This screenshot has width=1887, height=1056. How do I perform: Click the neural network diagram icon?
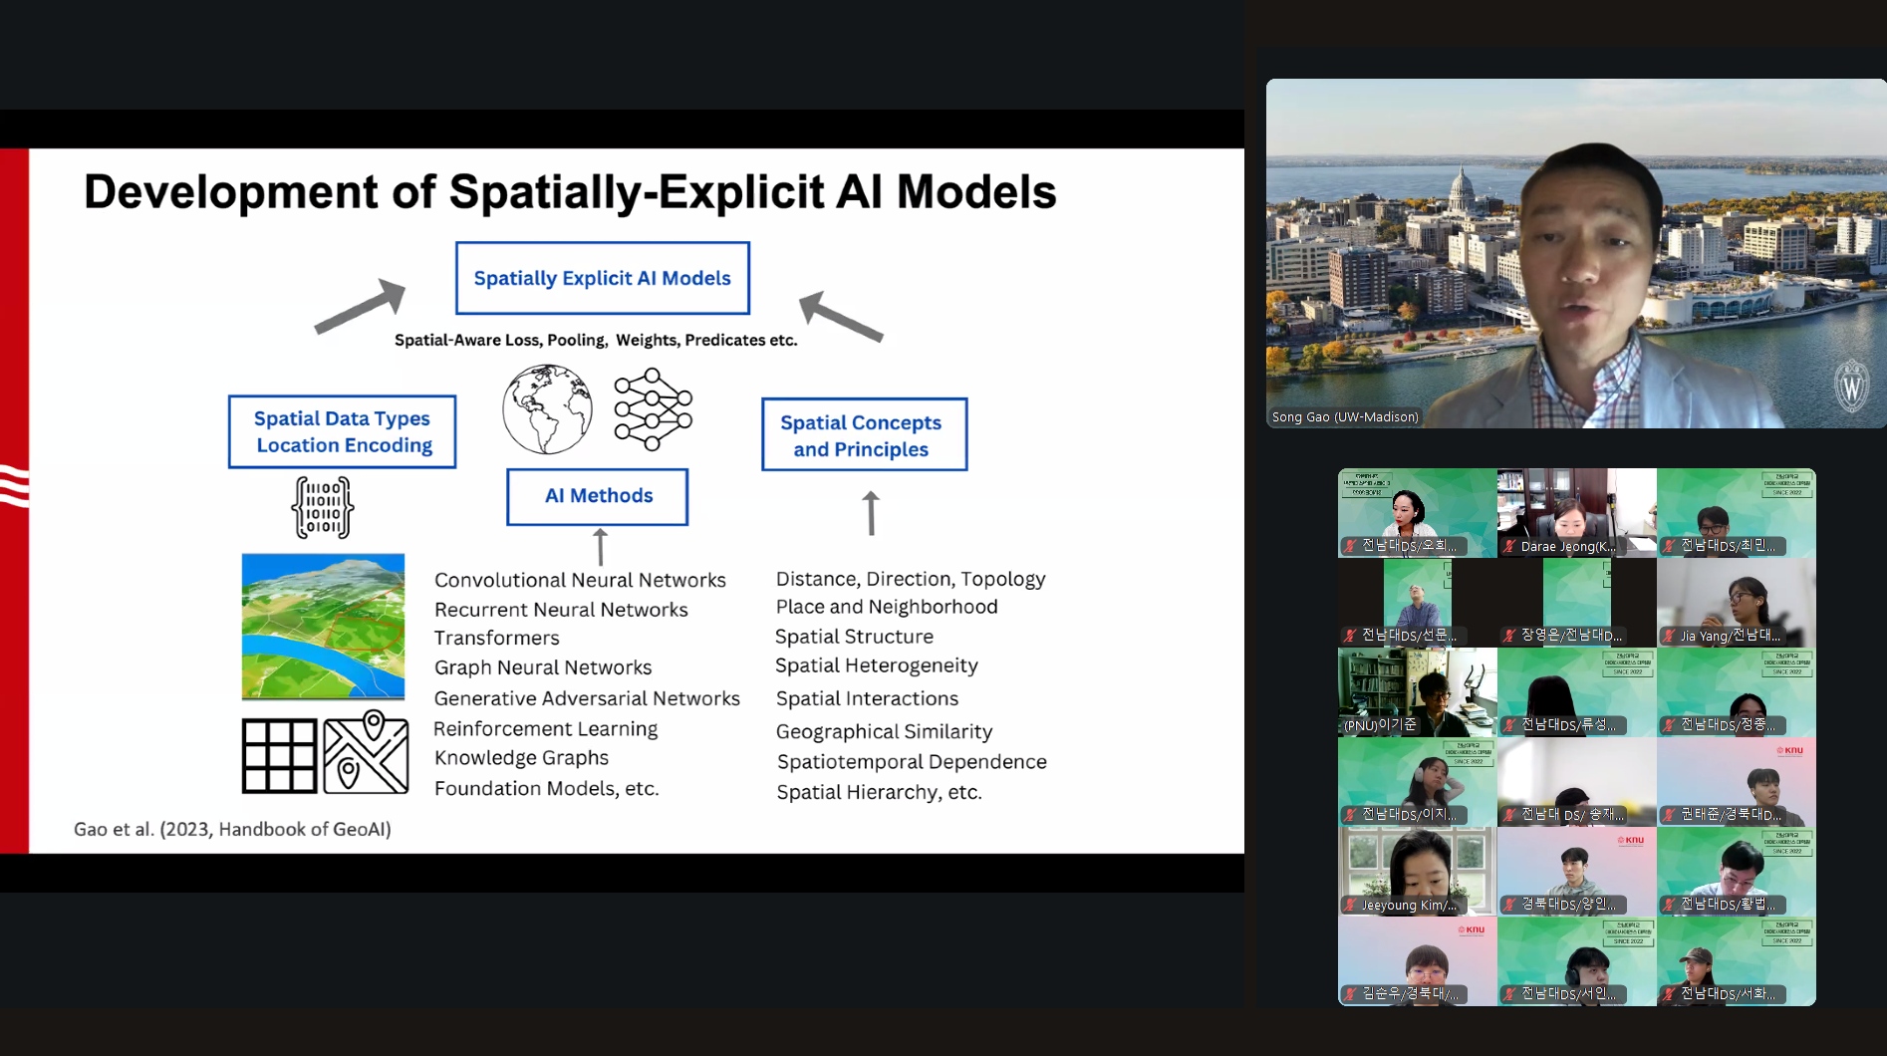[653, 409]
